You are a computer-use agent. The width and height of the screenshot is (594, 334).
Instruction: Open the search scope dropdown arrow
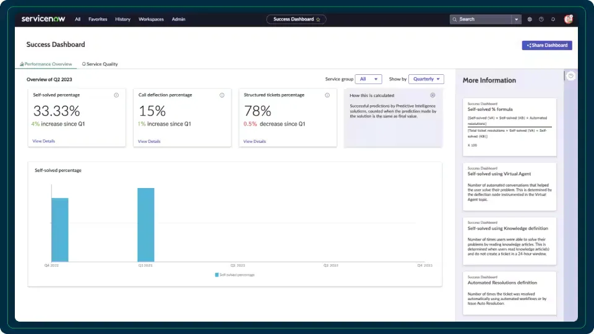click(x=516, y=19)
